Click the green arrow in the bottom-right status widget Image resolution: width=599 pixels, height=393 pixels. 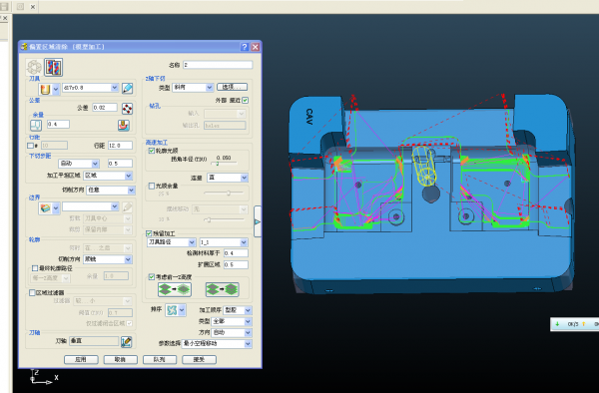click(557, 324)
